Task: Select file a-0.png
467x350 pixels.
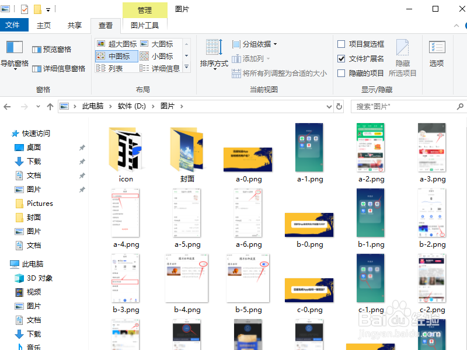Action: click(x=249, y=164)
